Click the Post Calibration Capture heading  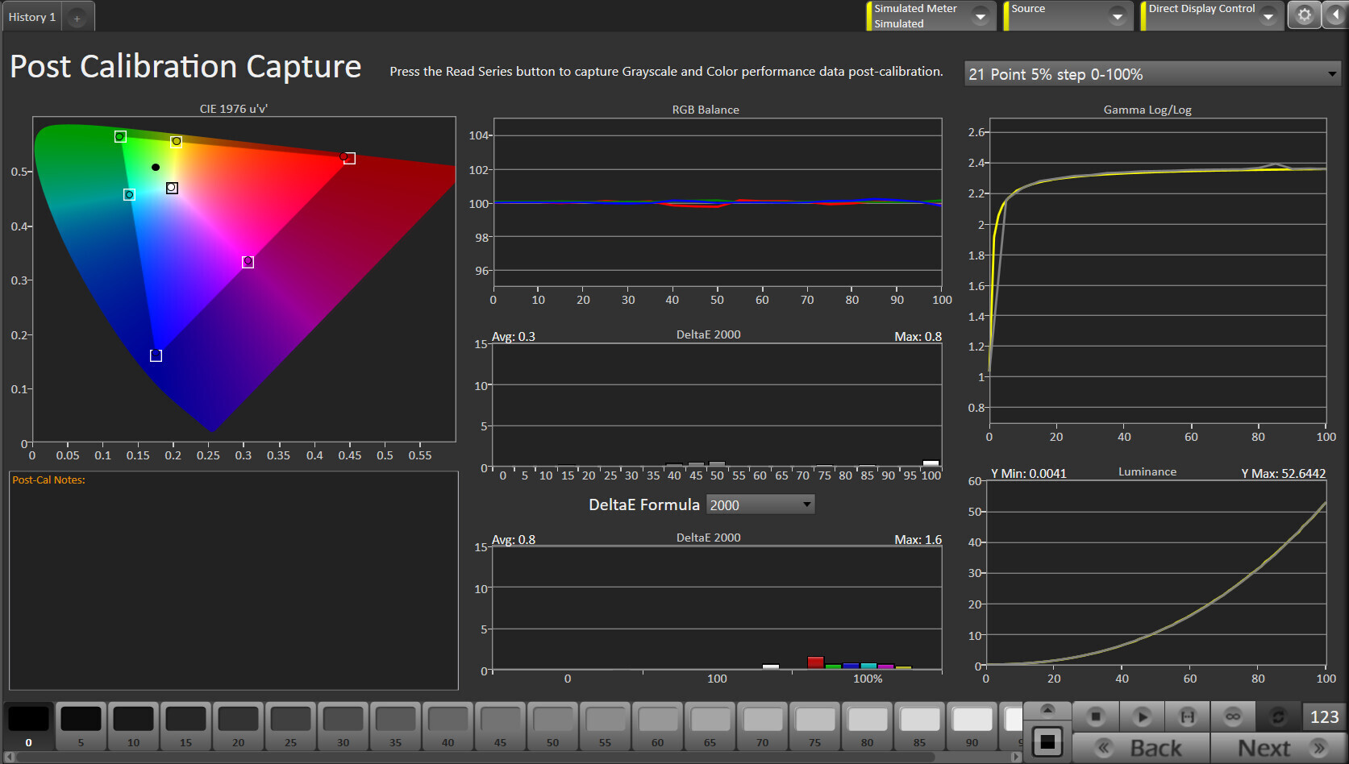(x=185, y=66)
